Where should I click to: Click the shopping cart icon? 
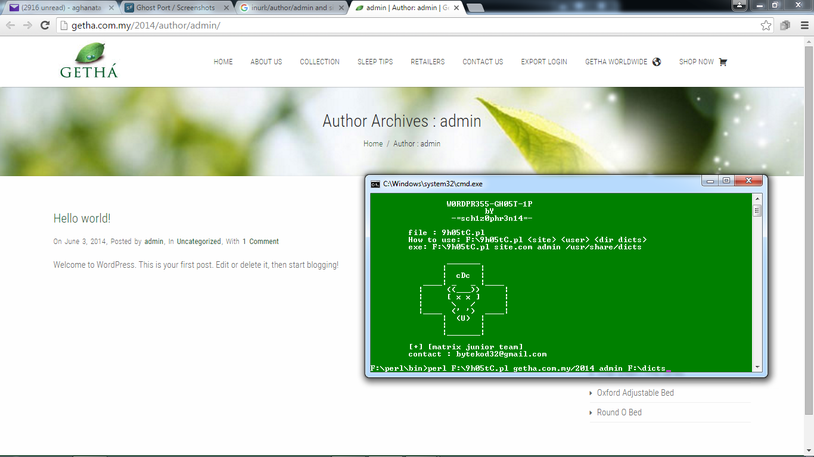tap(723, 62)
